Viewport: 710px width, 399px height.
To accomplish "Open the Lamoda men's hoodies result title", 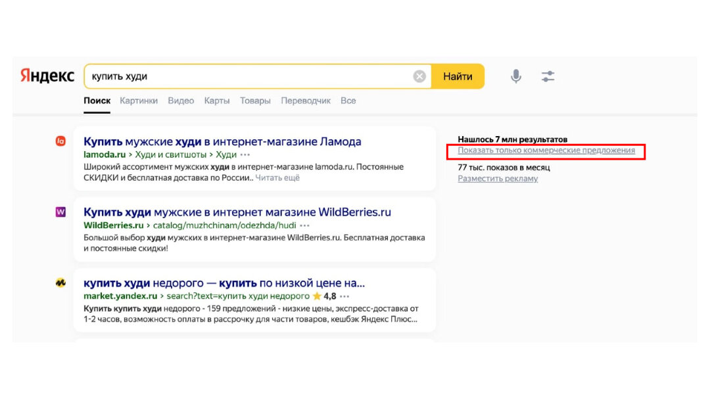I will (x=222, y=141).
